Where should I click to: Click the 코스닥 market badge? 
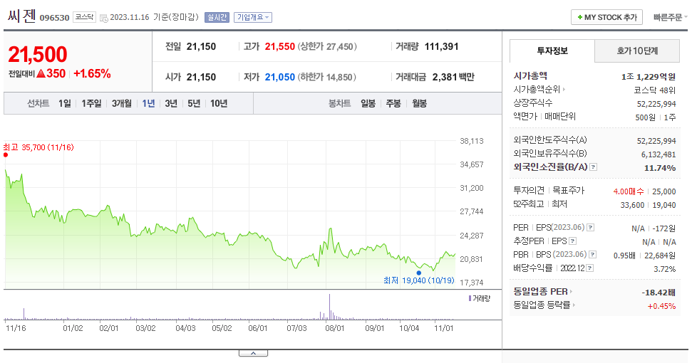click(x=84, y=17)
